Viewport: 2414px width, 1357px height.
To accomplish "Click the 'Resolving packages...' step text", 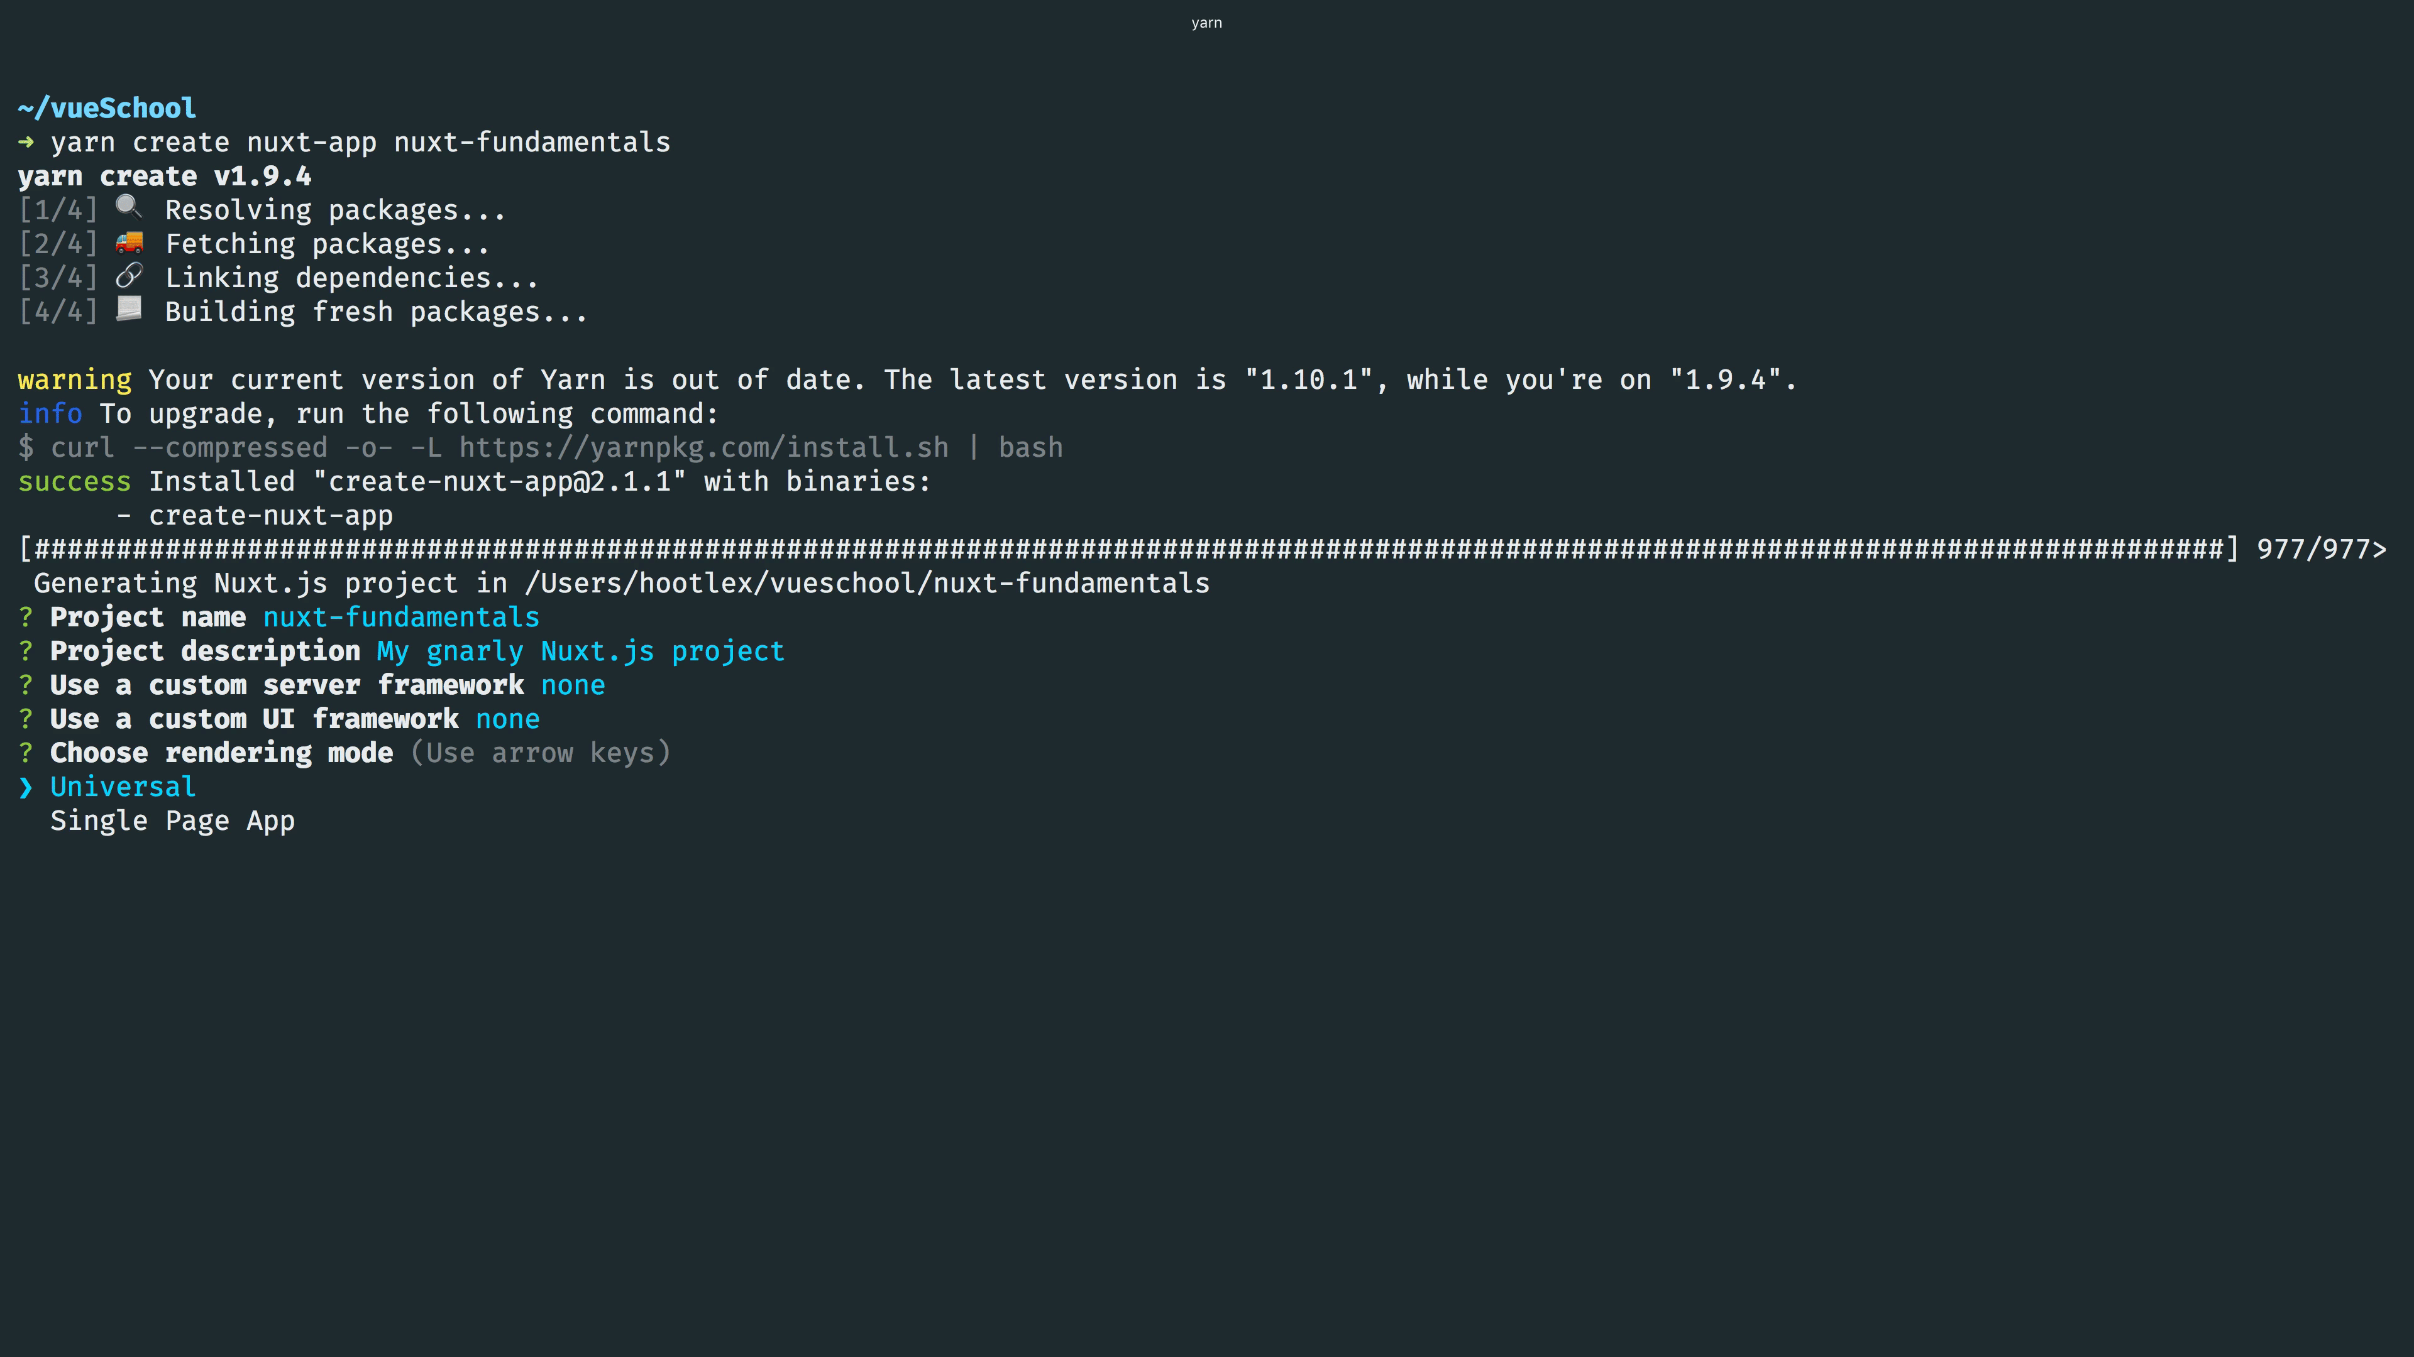I will tap(336, 210).
